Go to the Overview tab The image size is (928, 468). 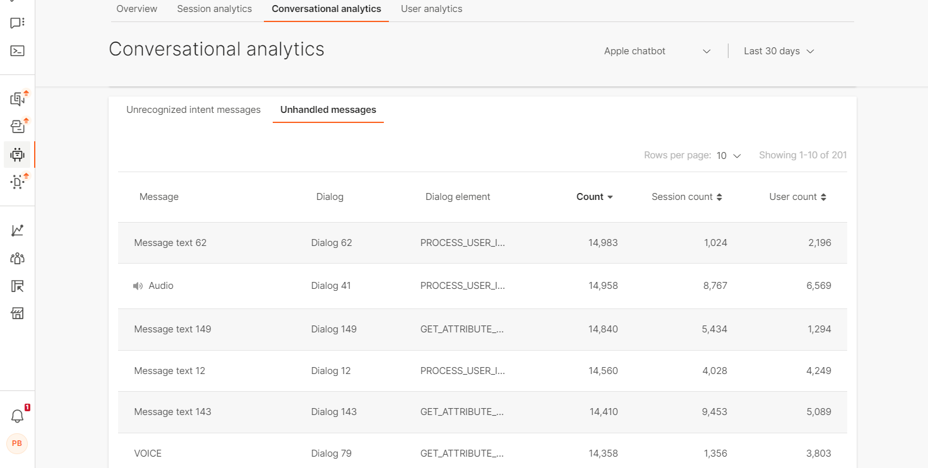click(137, 9)
